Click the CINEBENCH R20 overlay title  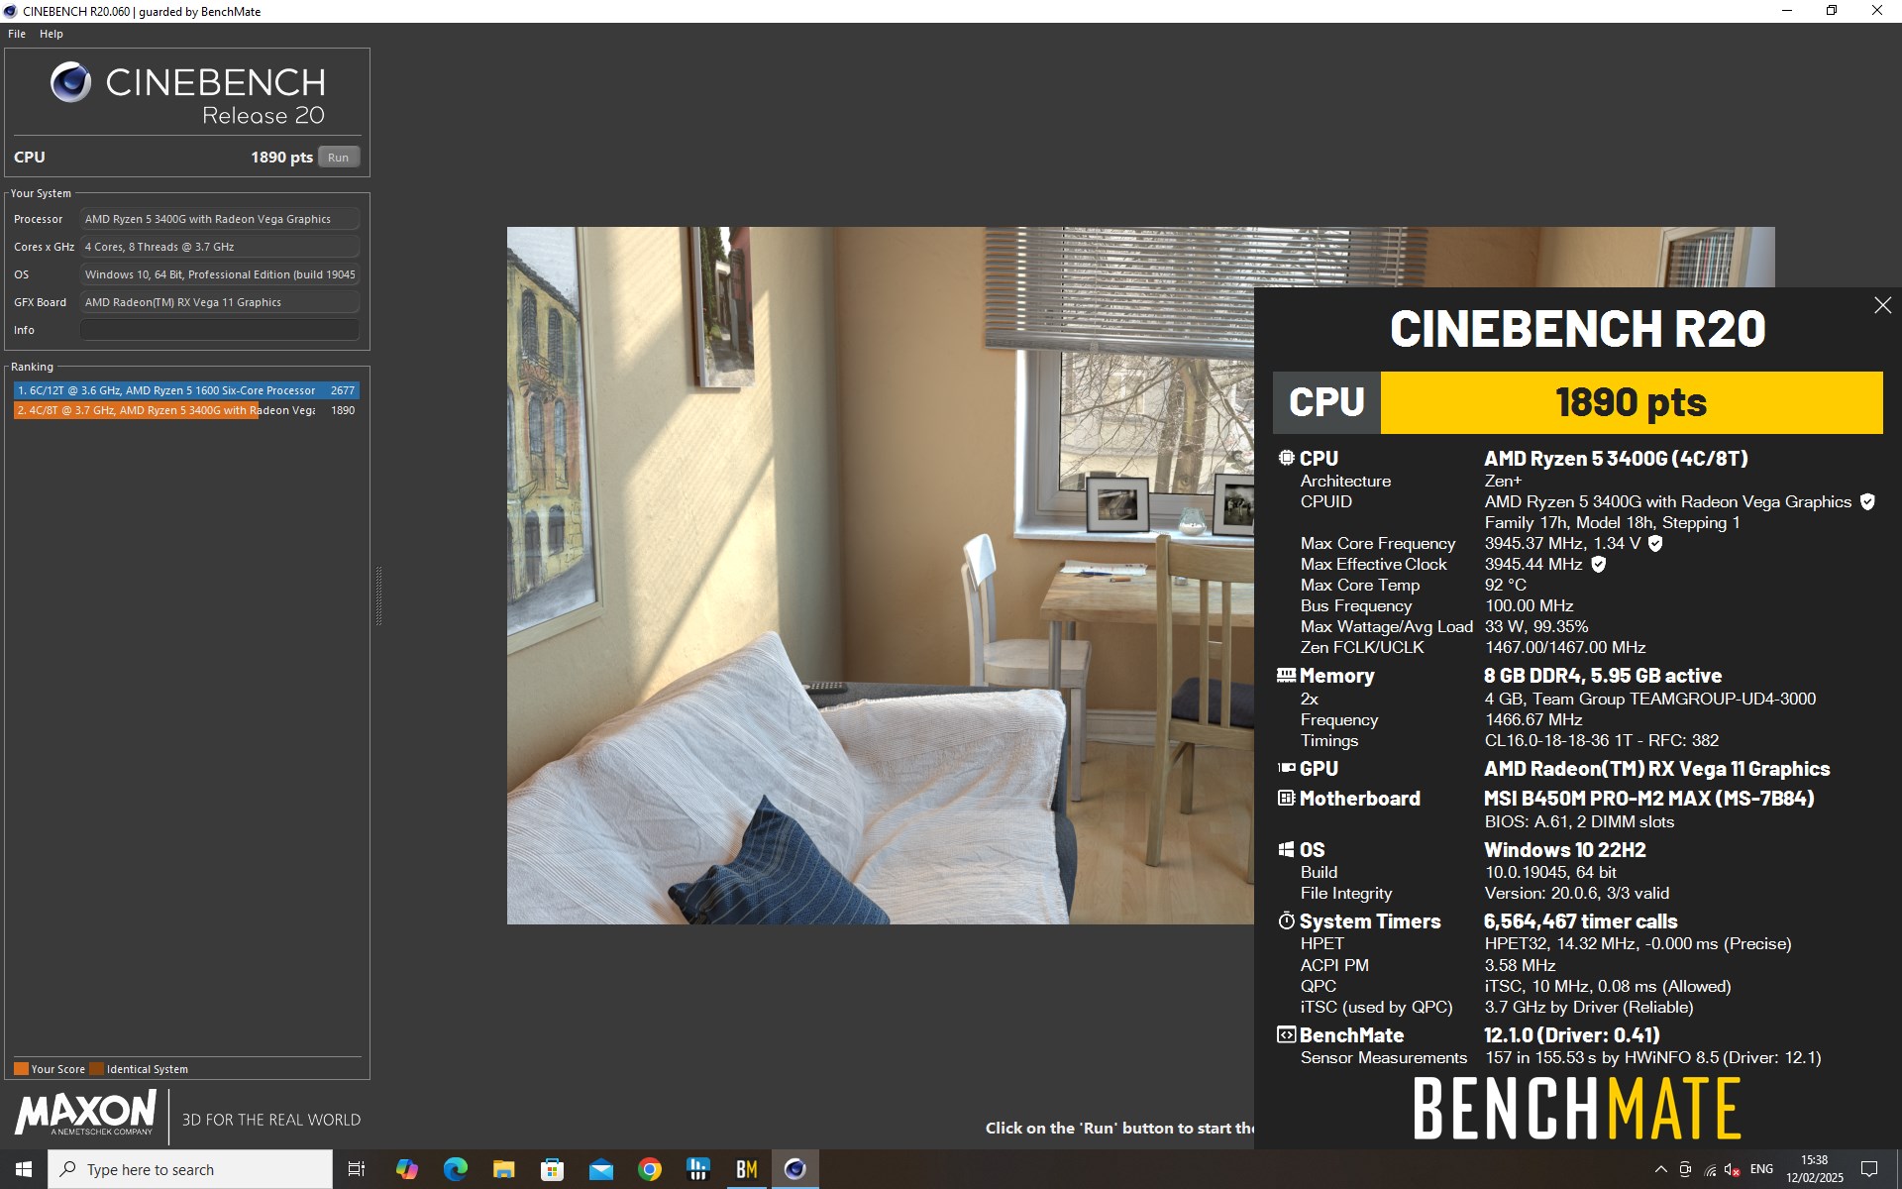coord(1577,329)
